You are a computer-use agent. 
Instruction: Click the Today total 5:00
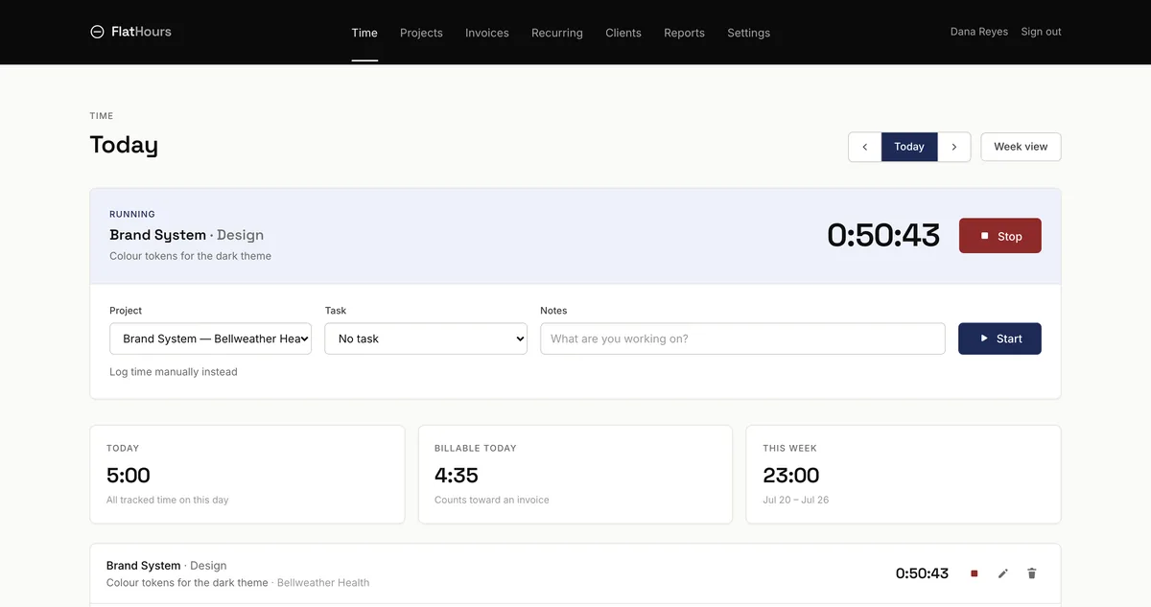click(x=129, y=476)
